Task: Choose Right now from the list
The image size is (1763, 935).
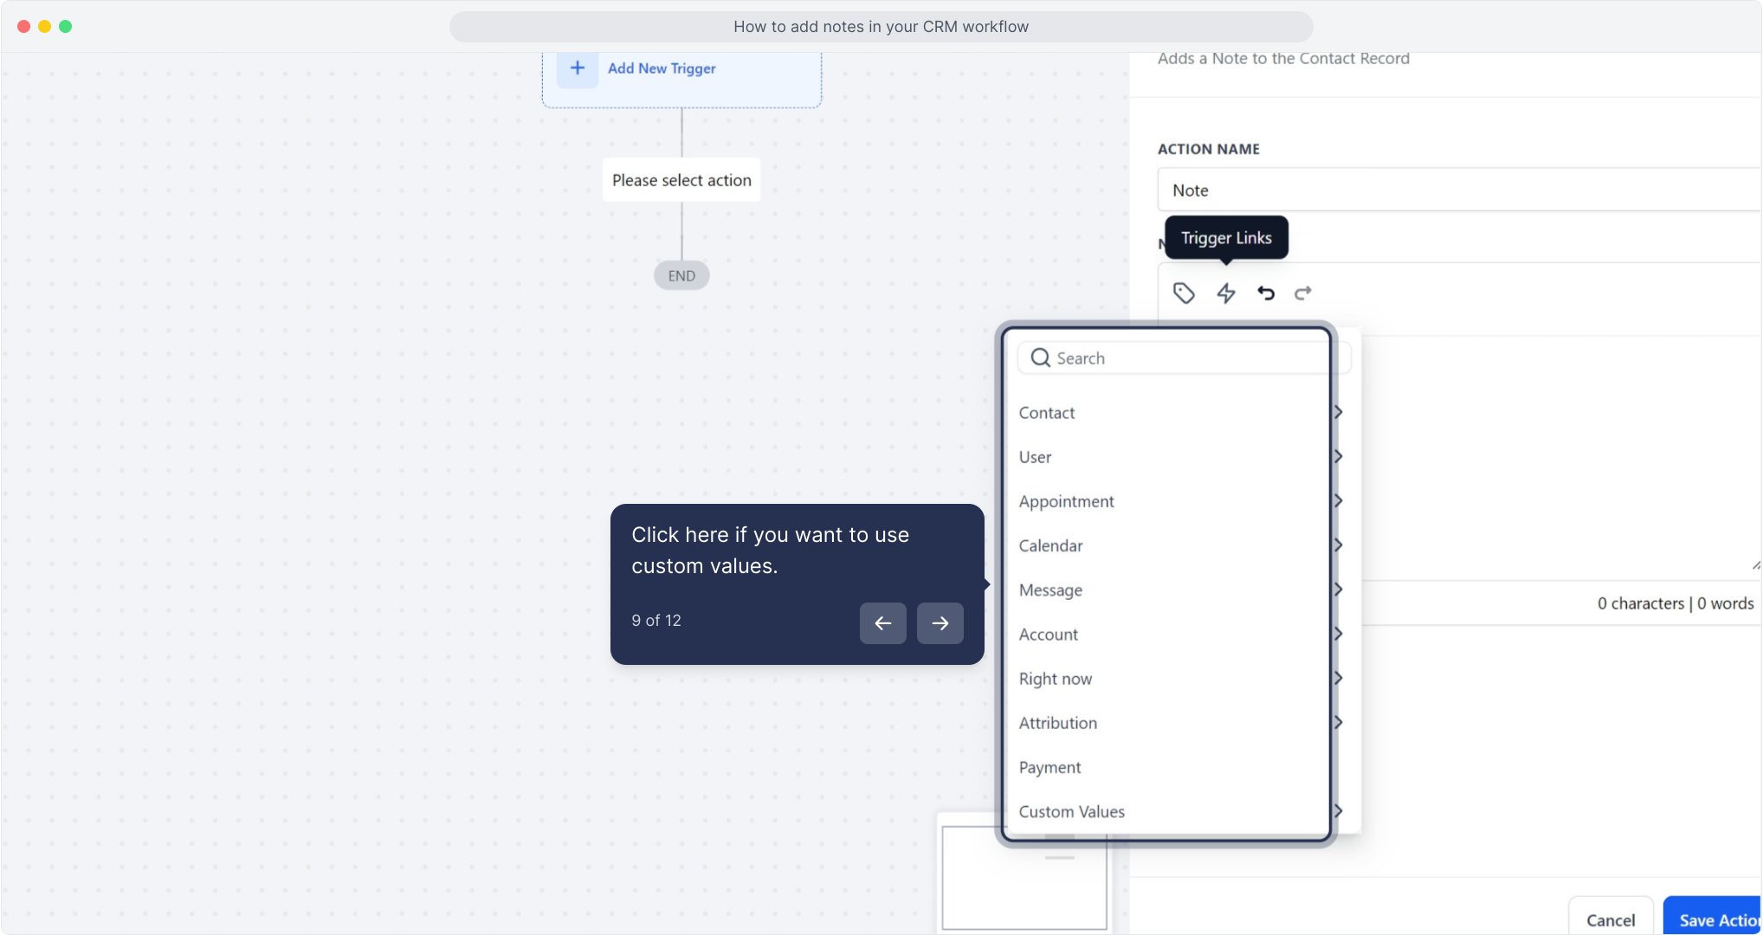Action: 1055,679
